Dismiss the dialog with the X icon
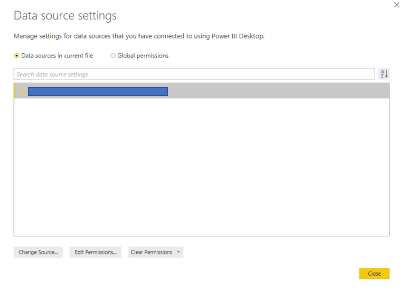Image resolution: width=403 pixels, height=292 pixels. [397, 5]
